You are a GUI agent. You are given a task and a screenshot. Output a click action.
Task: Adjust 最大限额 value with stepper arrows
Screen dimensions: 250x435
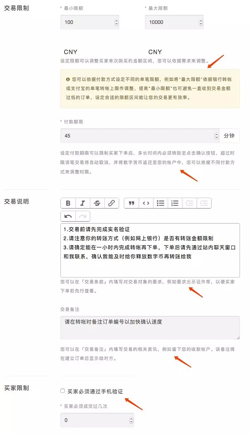pos(201,22)
